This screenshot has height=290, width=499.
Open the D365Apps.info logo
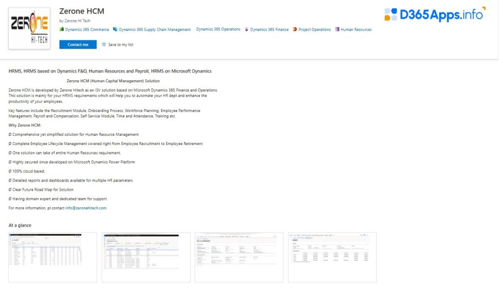(x=435, y=14)
